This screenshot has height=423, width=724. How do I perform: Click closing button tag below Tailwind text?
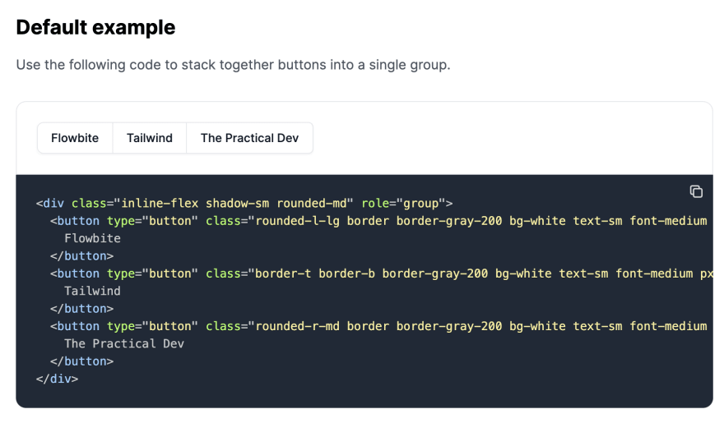[81, 308]
